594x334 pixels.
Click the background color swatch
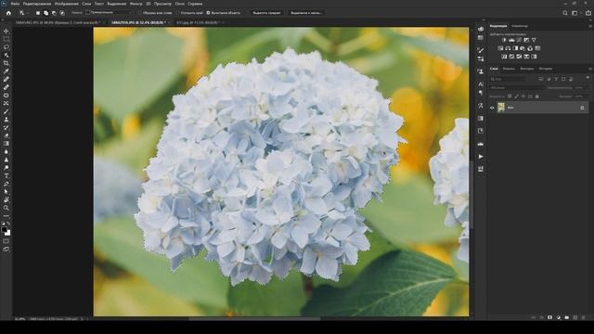(8, 233)
